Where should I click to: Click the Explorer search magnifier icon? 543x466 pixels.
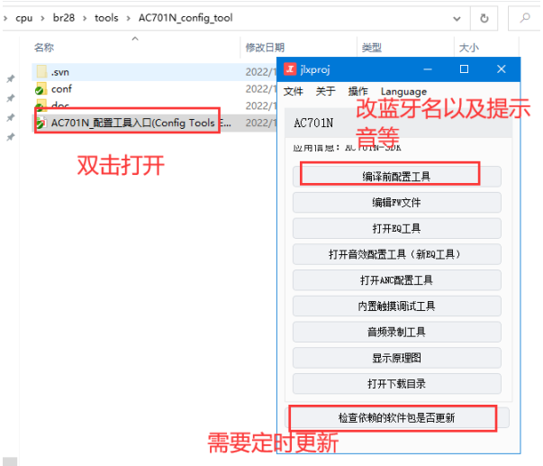[525, 18]
